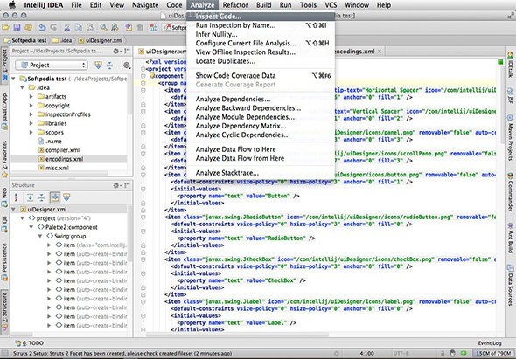Viewport: 516px width, 359px height.
Task: Click the Synchronize toolbar icon
Action: 29,28
